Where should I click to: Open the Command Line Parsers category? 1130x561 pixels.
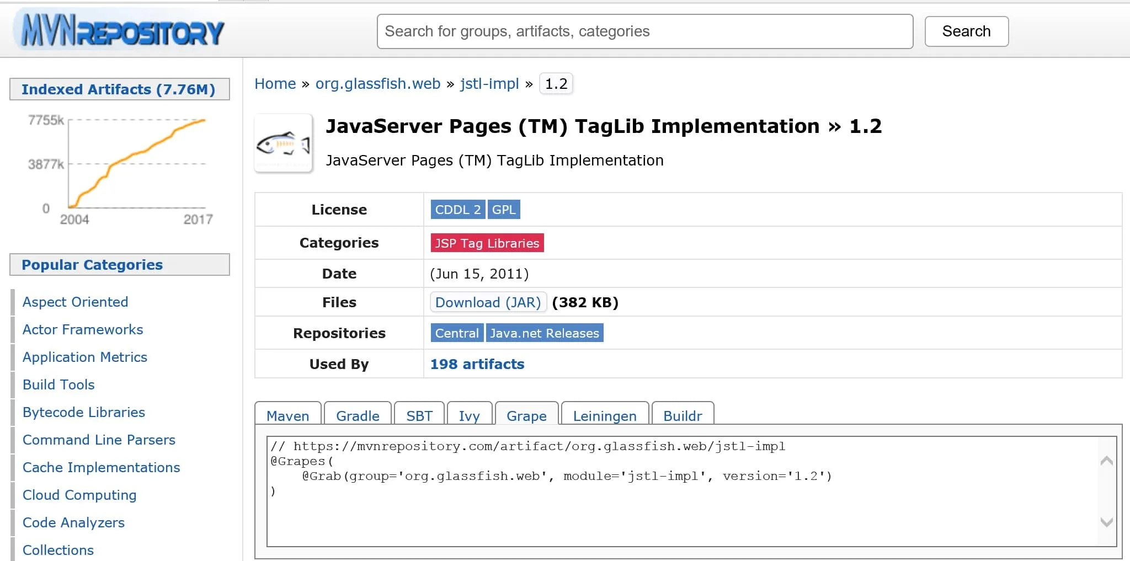(x=99, y=440)
